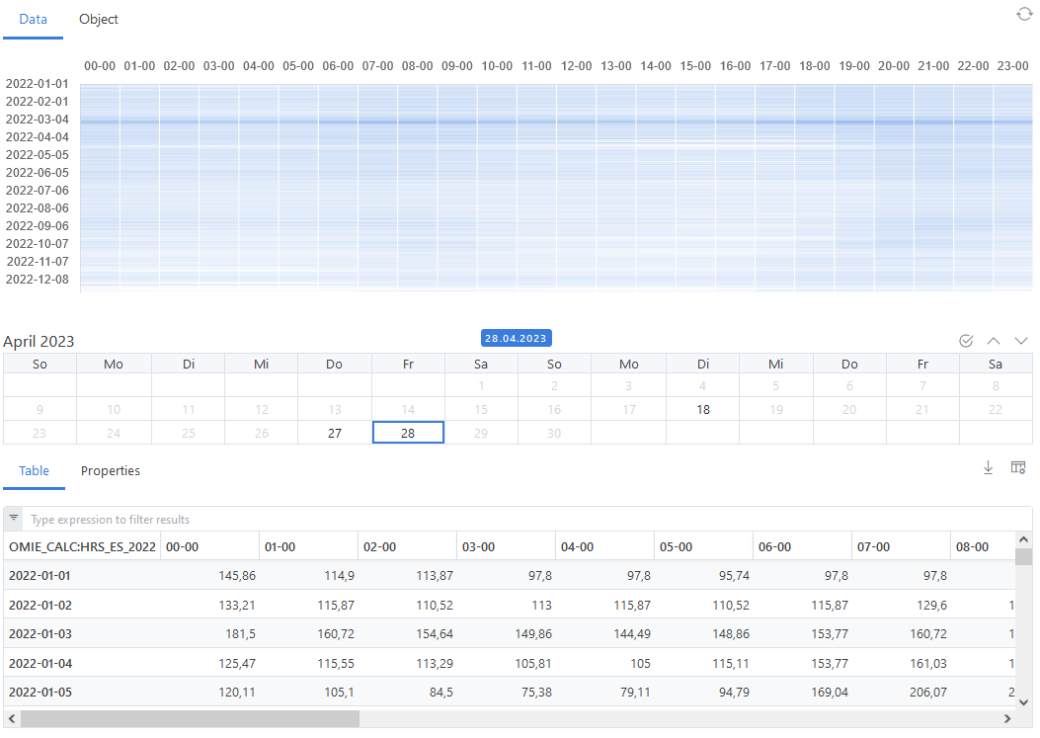Screen dimensions: 1040x738
Task: Go to next month with down chevron
Action: click(1021, 341)
